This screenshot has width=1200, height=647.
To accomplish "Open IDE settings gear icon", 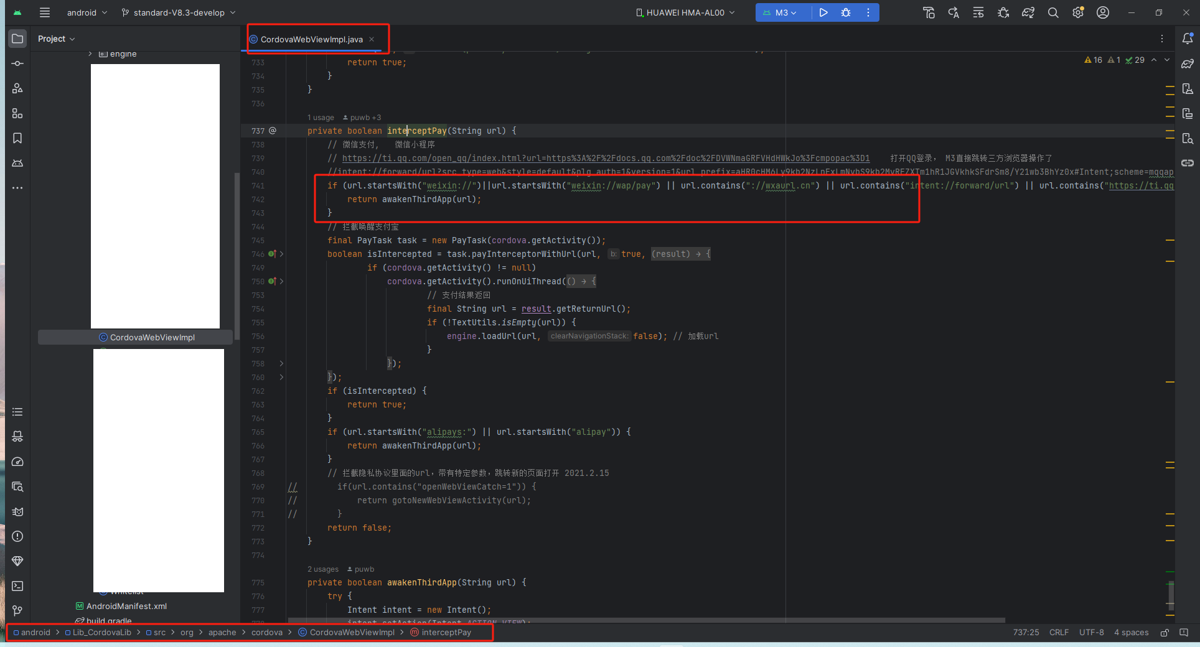I will (x=1078, y=12).
